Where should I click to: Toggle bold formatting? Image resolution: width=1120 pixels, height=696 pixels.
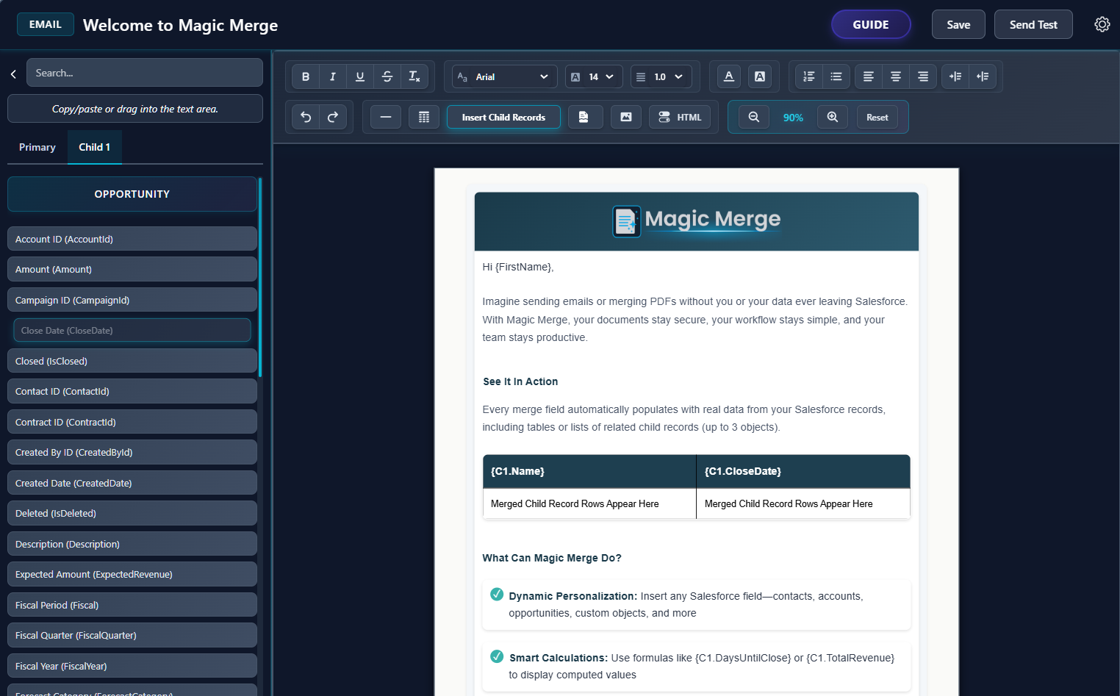[x=306, y=76]
